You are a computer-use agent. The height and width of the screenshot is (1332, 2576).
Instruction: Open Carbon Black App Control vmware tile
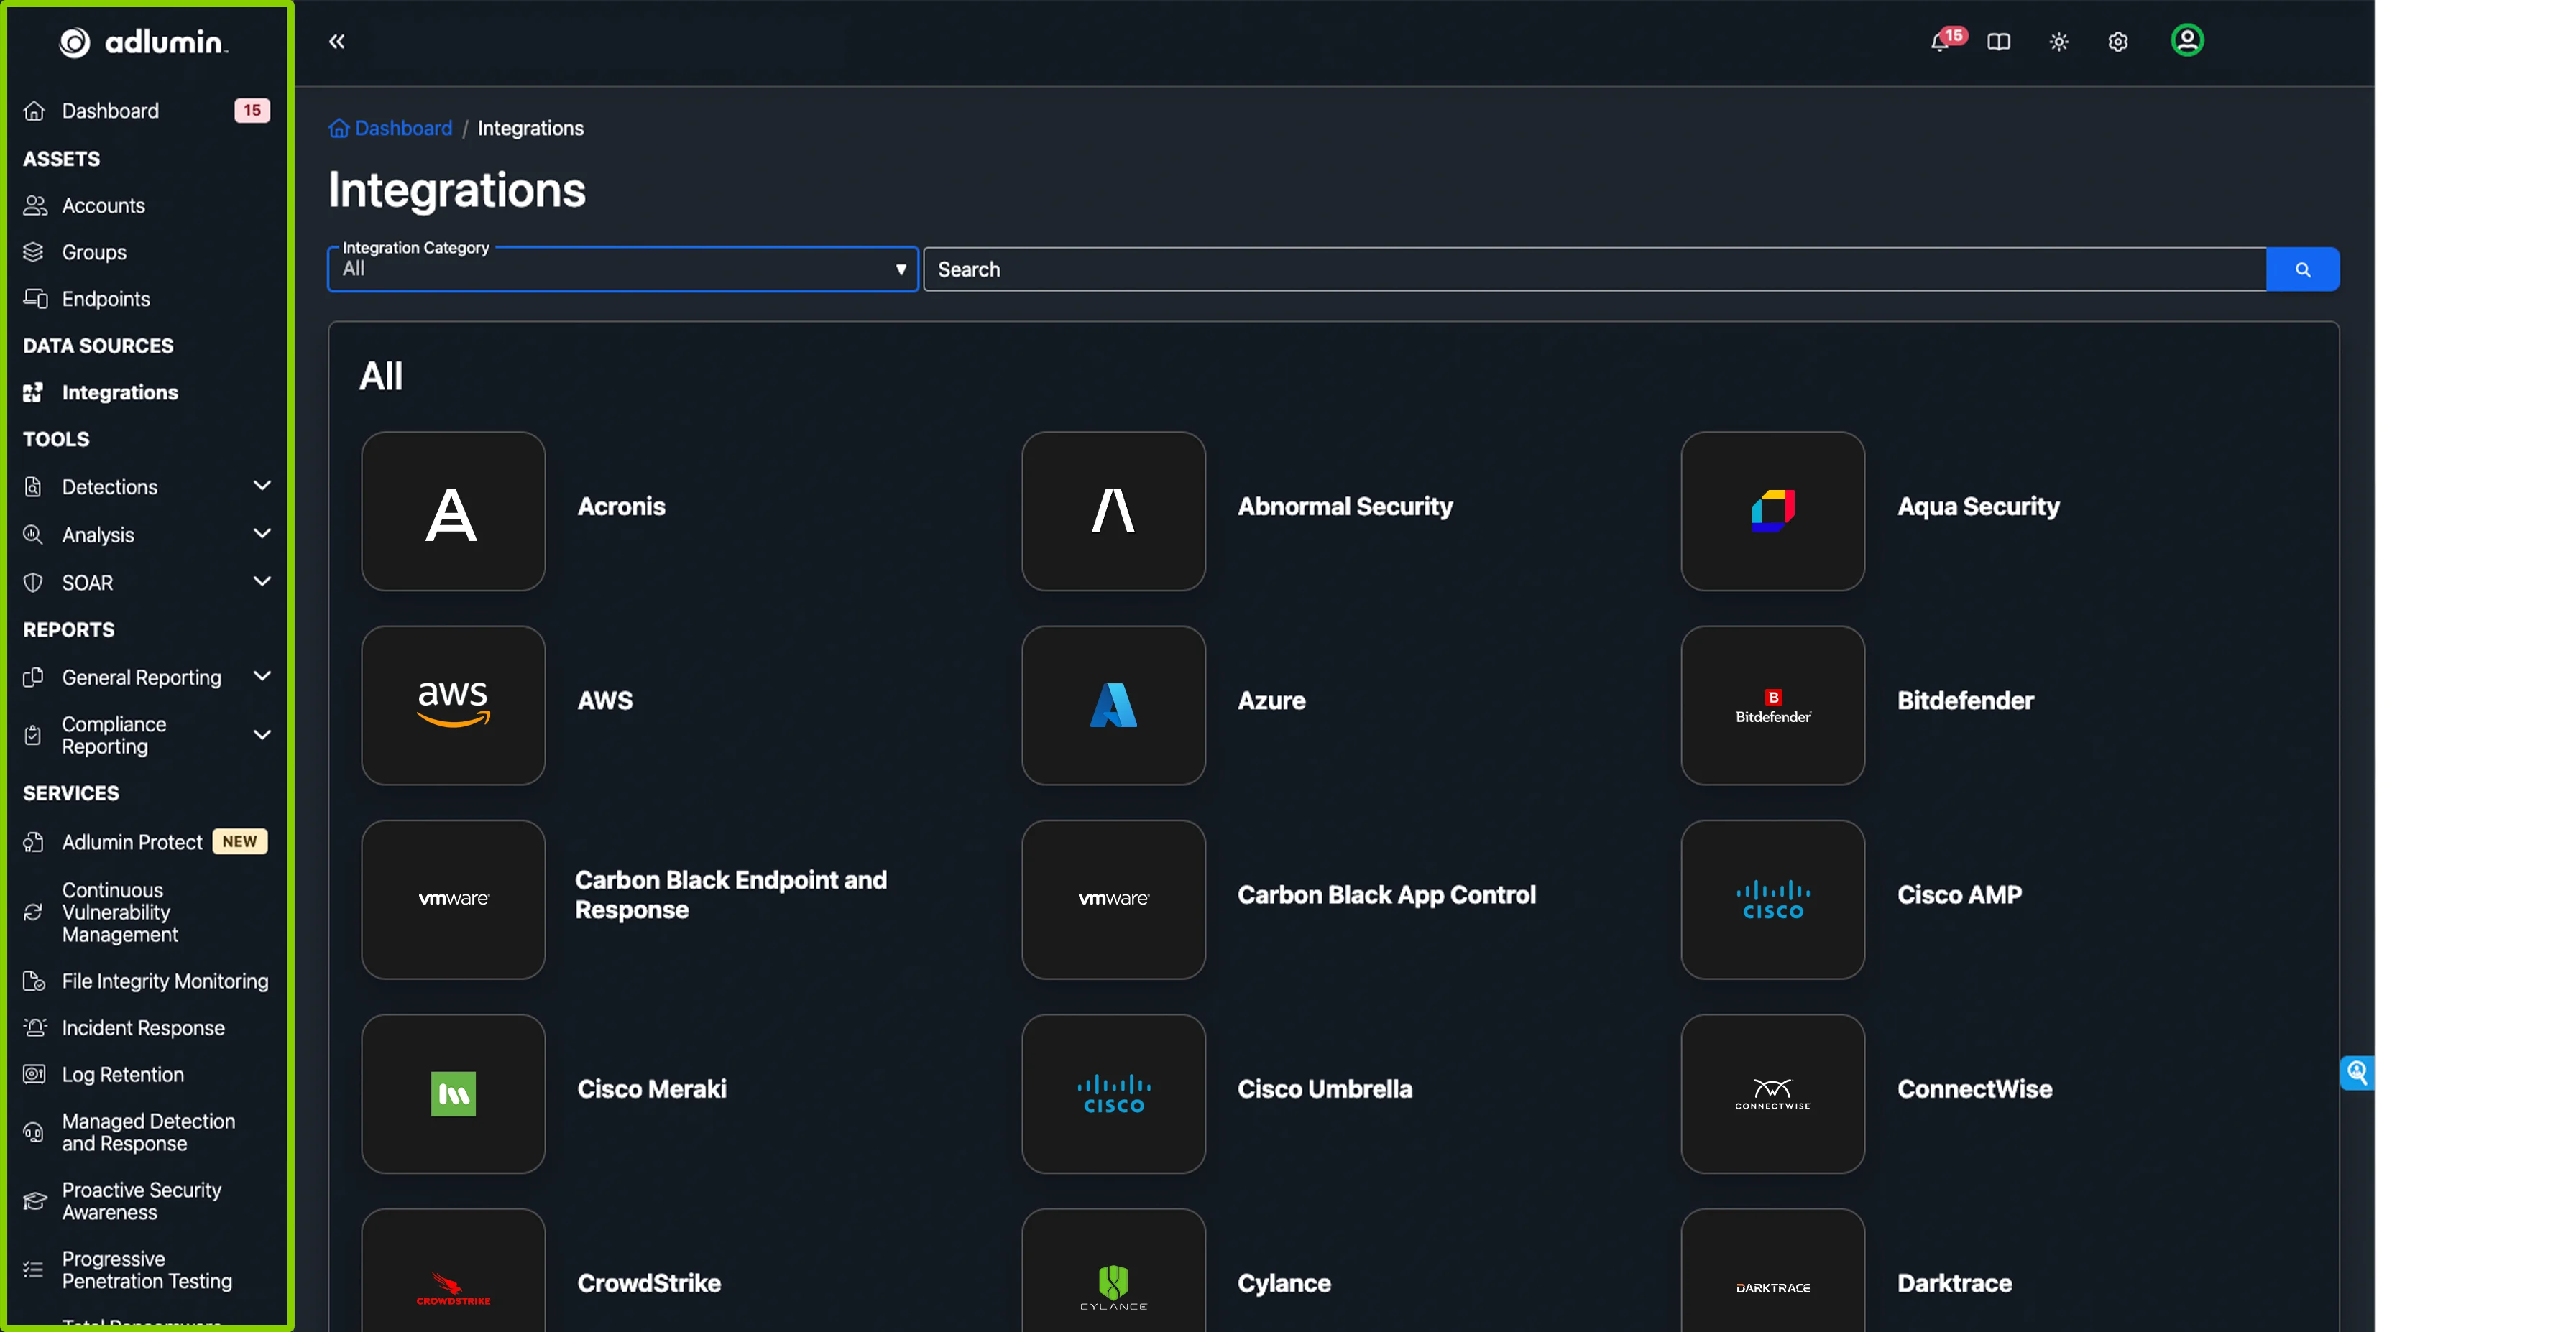coord(1113,899)
